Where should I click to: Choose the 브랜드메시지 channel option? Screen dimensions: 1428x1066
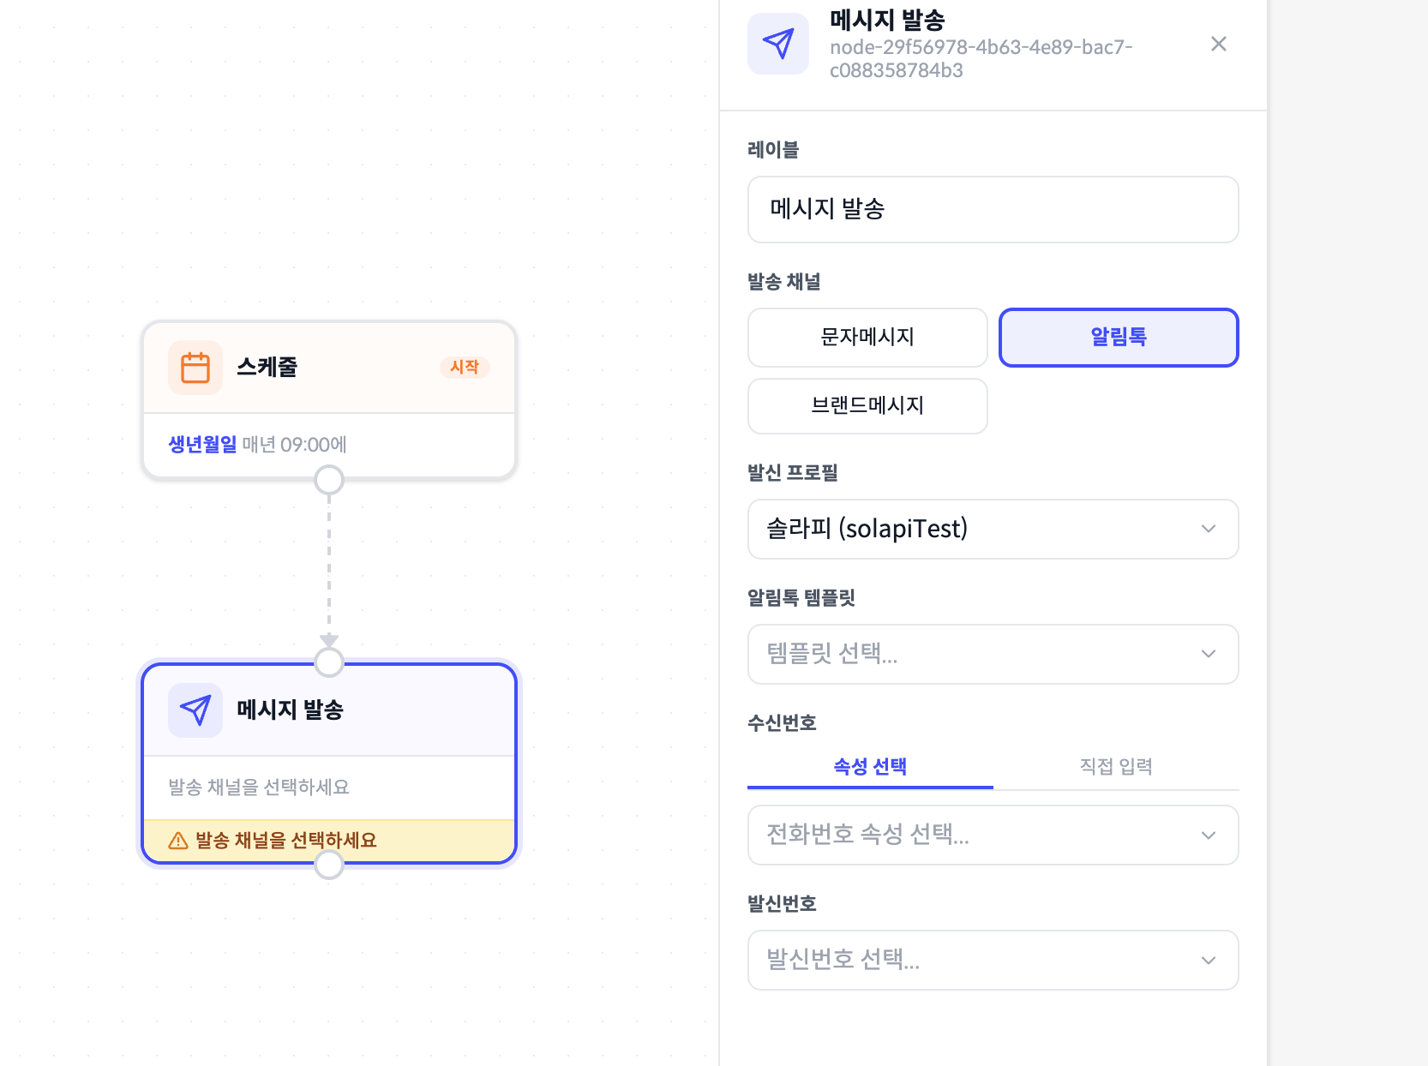867,406
